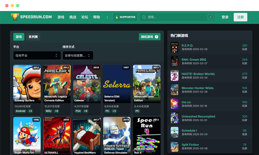Screen dimensions: 259x155
Task: Open Minecraft: Java Edition cover
Action: tap(147, 84)
